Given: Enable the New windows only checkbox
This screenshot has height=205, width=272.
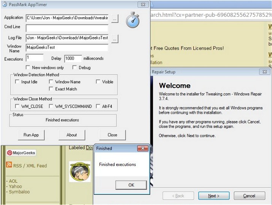Looking at the screenshot, I should click(28, 67).
